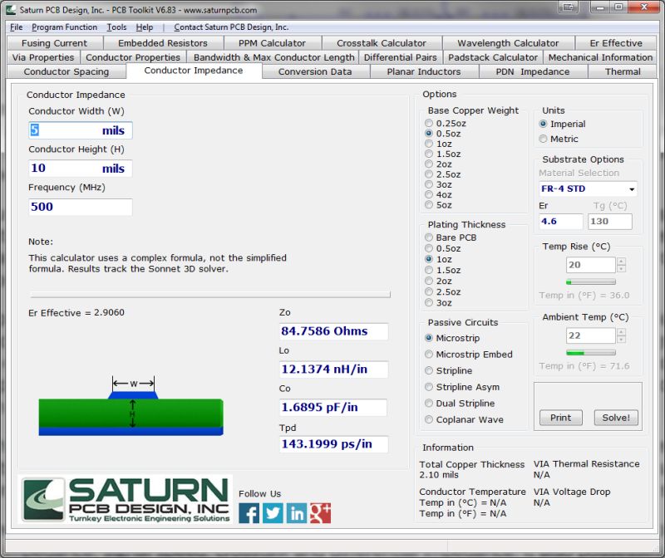Open the Er Effective tab

coord(616,43)
